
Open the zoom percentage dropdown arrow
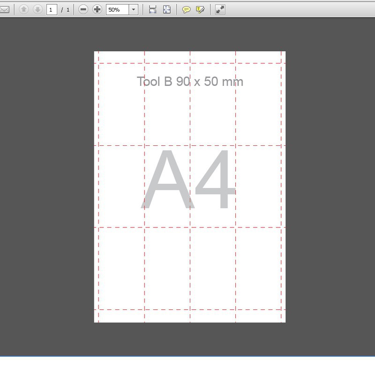134,10
